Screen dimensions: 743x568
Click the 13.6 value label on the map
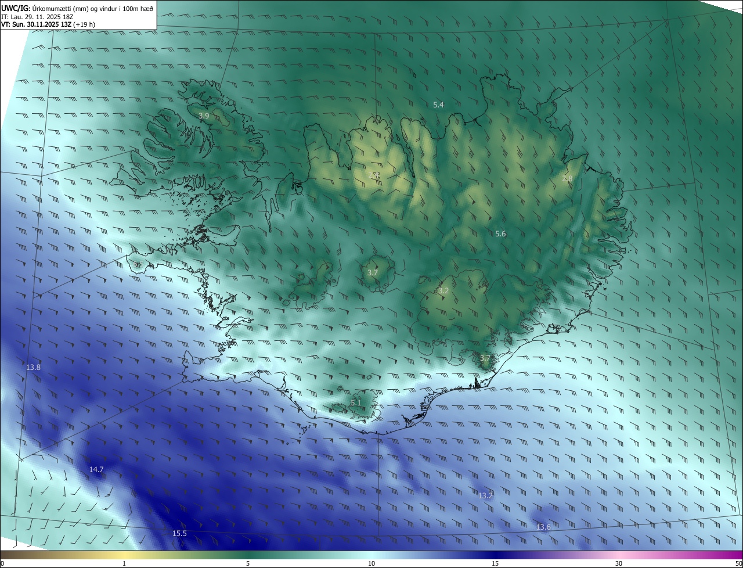(543, 527)
